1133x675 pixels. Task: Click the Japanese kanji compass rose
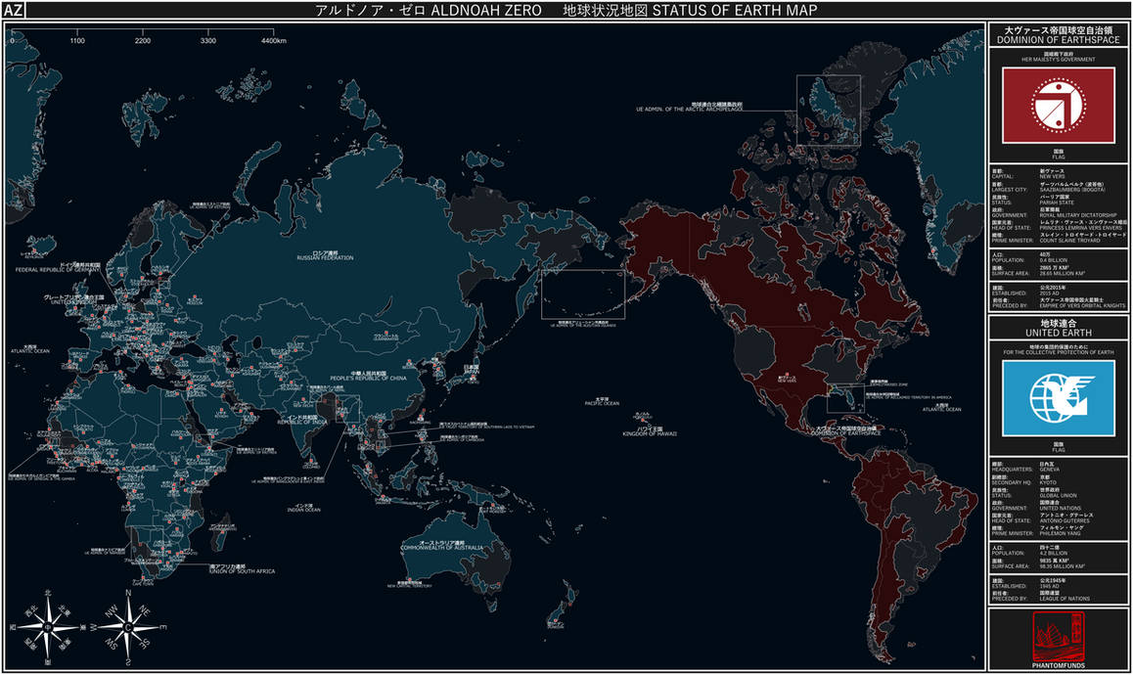pos(47,627)
